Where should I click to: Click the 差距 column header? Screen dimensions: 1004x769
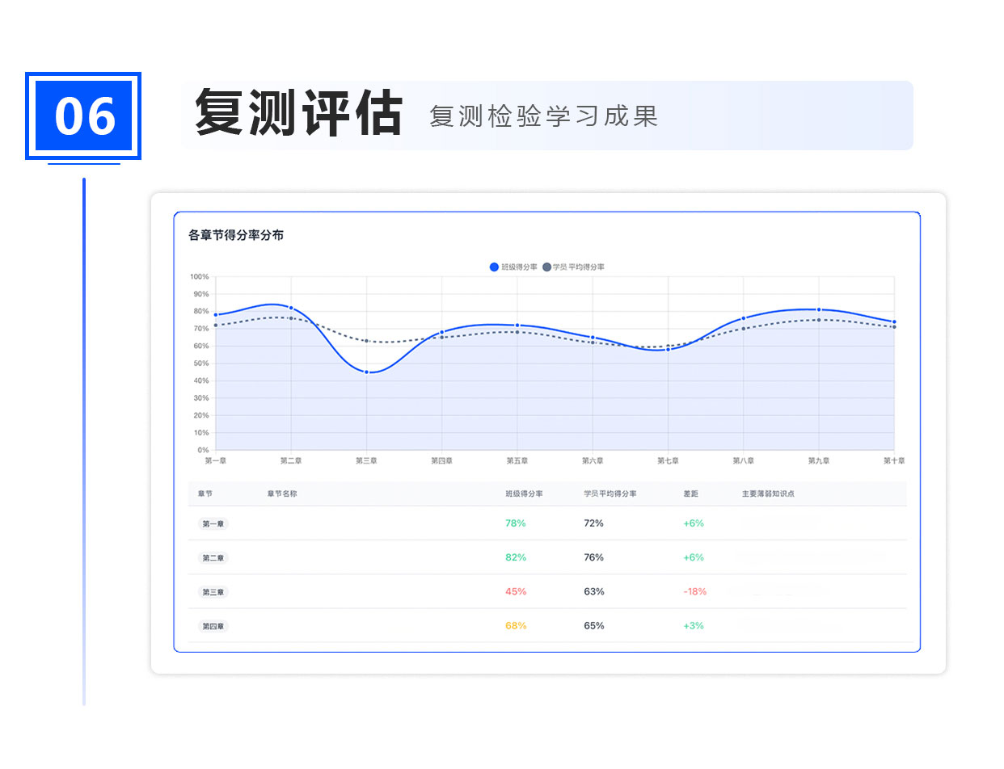691,494
